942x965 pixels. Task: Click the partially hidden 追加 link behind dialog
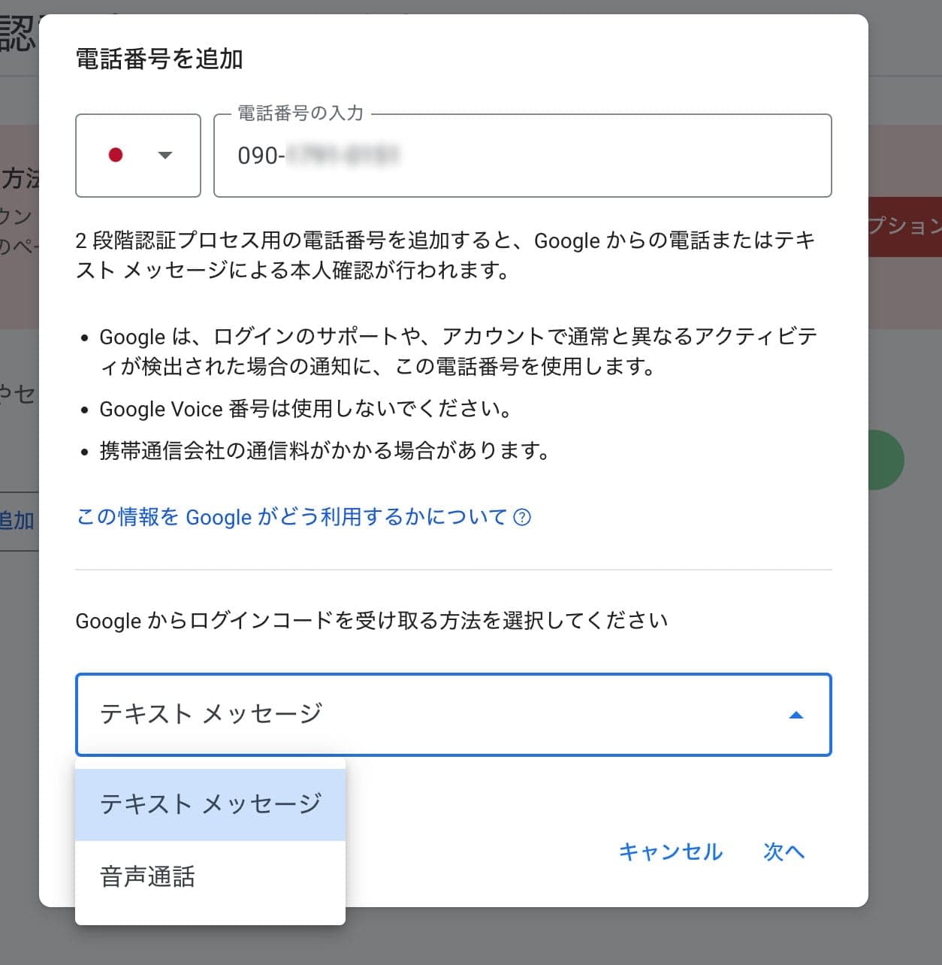(x=18, y=520)
